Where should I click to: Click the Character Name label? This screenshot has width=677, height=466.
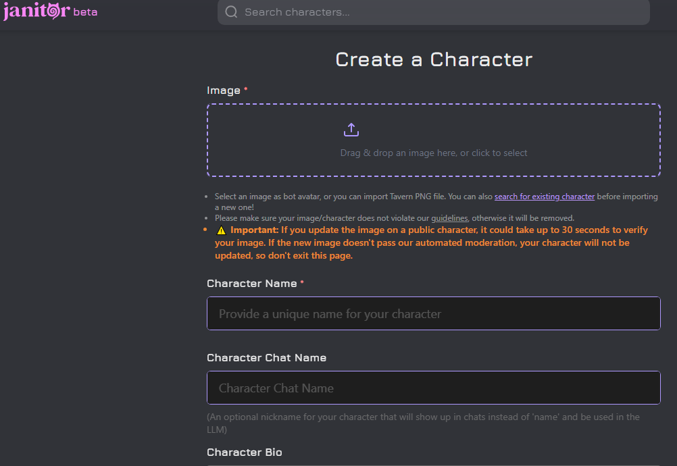tap(251, 284)
